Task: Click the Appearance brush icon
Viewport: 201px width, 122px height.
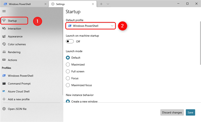Action: point(4,36)
